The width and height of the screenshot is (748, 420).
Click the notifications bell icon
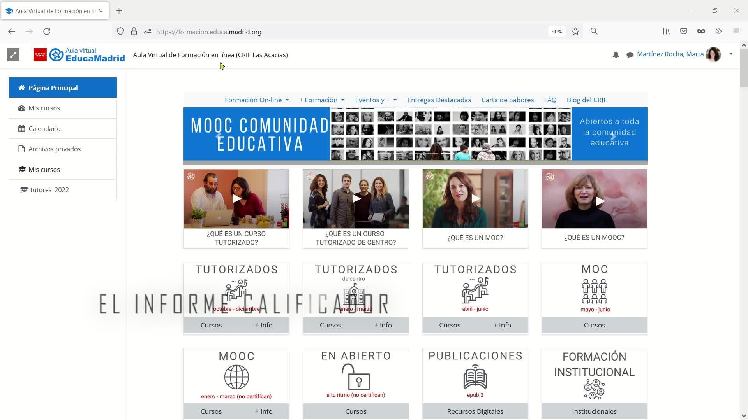pos(616,55)
